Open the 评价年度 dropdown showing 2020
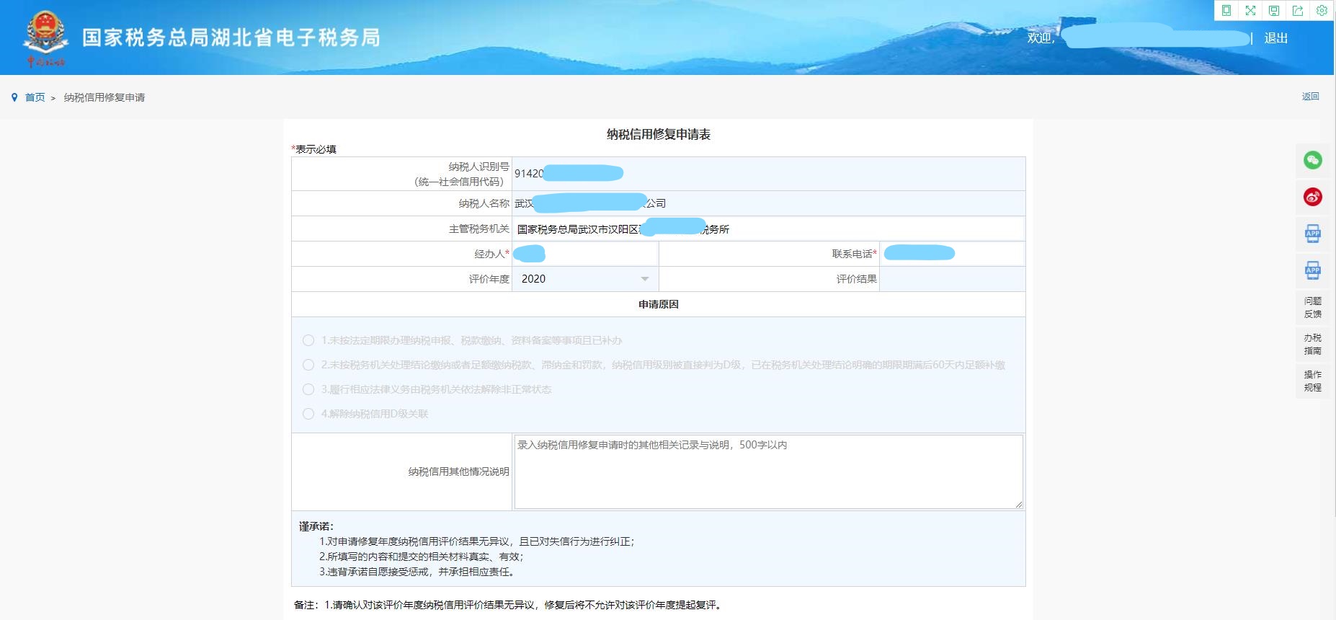Image resolution: width=1336 pixels, height=620 pixels. click(x=585, y=279)
